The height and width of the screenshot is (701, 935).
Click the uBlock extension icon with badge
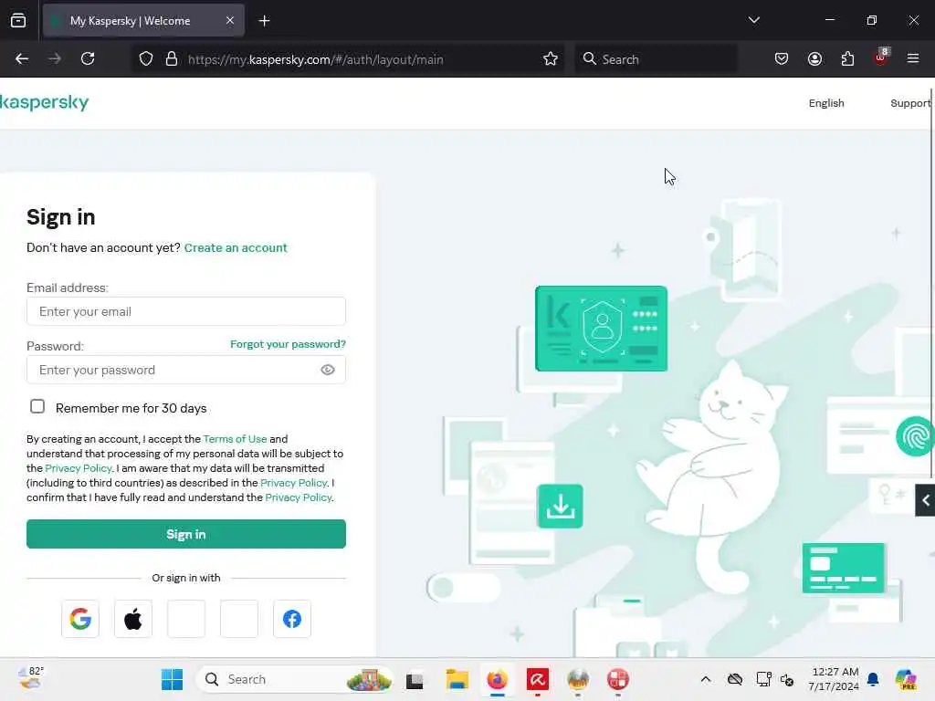(x=881, y=58)
